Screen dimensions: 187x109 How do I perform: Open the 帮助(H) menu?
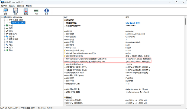[29, 5]
